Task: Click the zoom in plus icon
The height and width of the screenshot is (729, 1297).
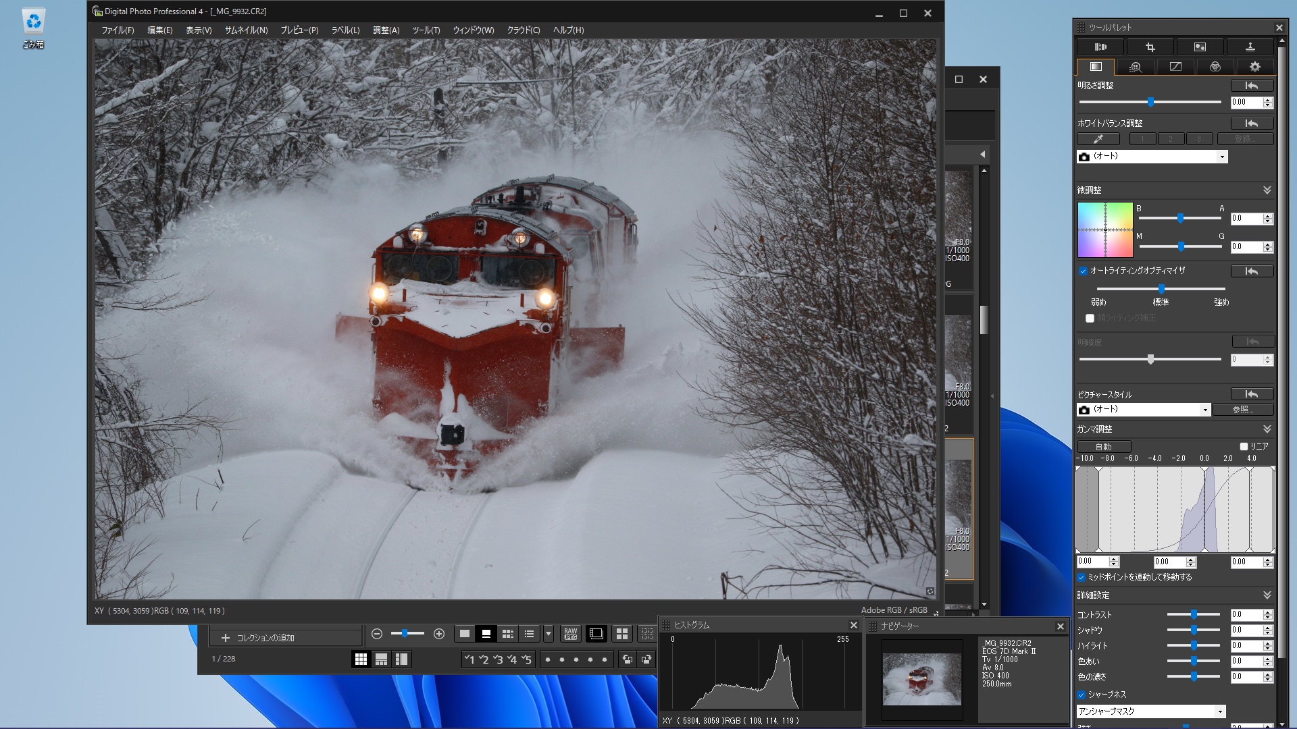Action: pos(439,634)
